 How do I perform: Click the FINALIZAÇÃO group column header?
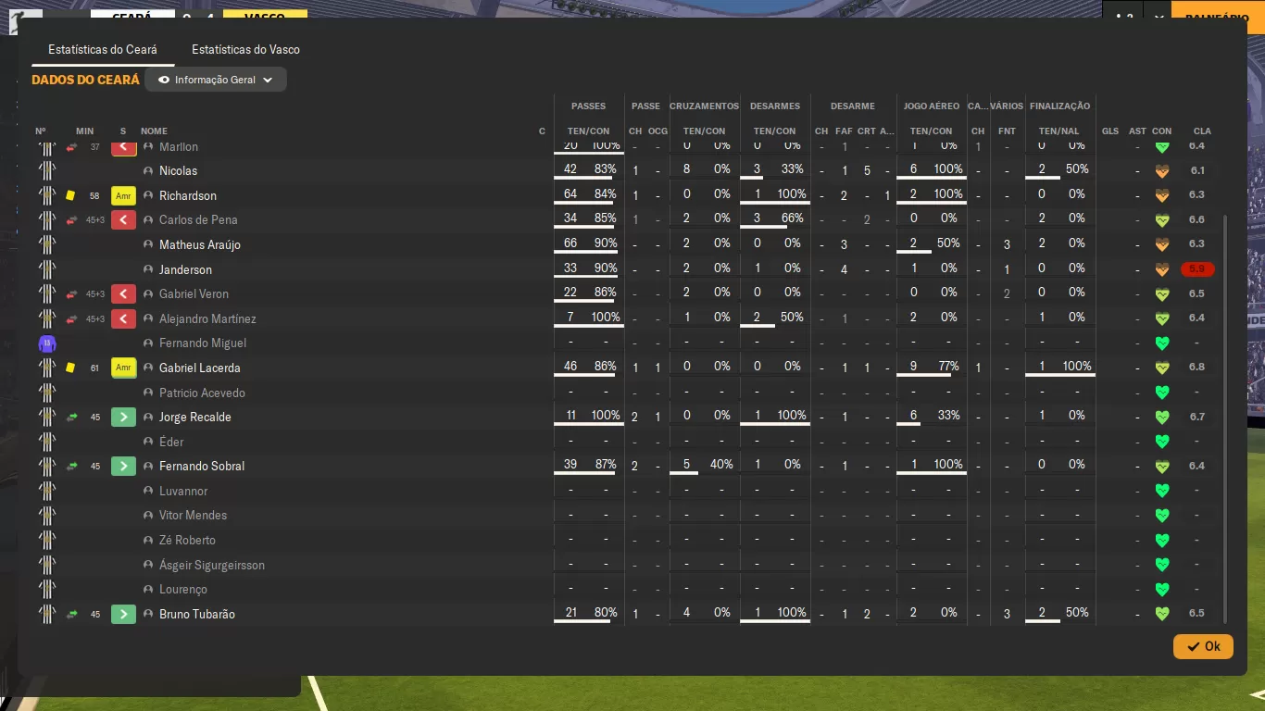point(1059,106)
